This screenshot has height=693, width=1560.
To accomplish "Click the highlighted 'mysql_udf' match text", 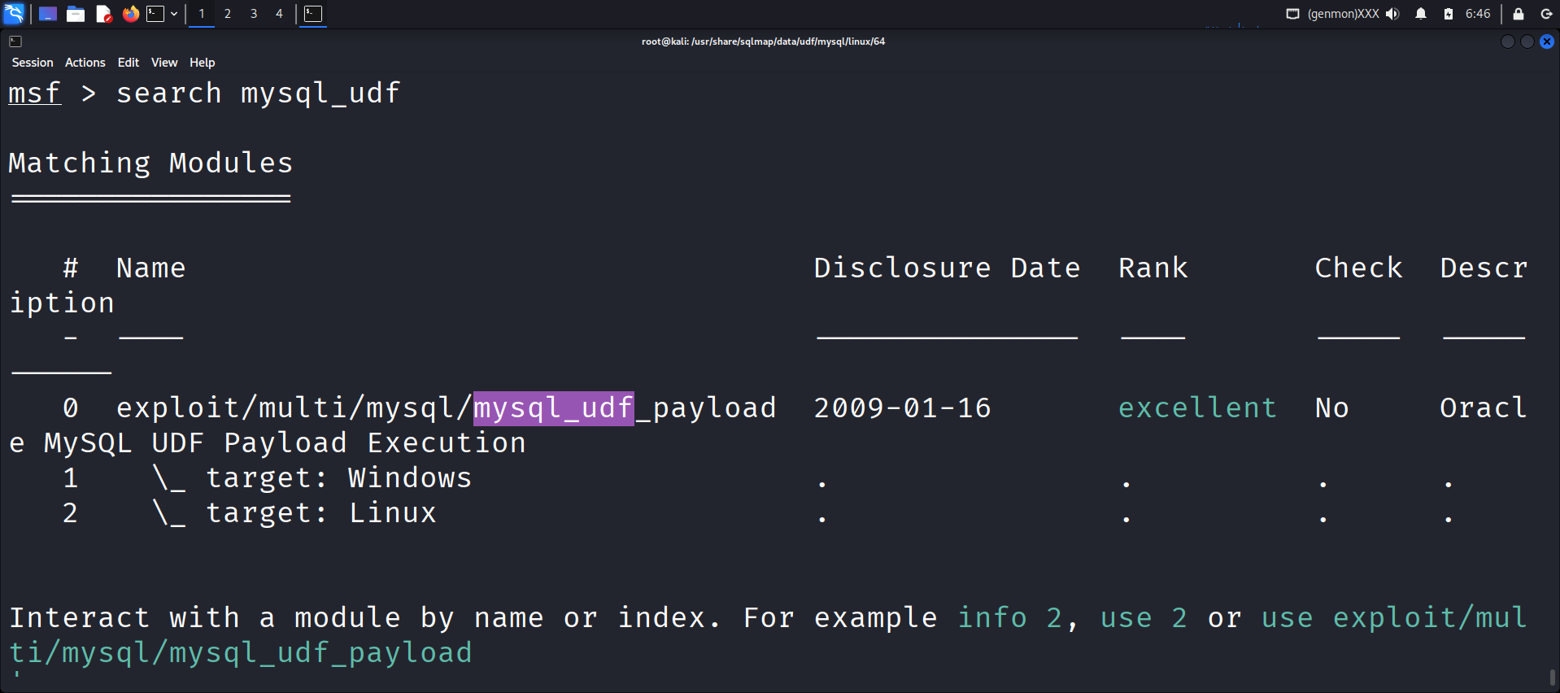I will [x=554, y=408].
